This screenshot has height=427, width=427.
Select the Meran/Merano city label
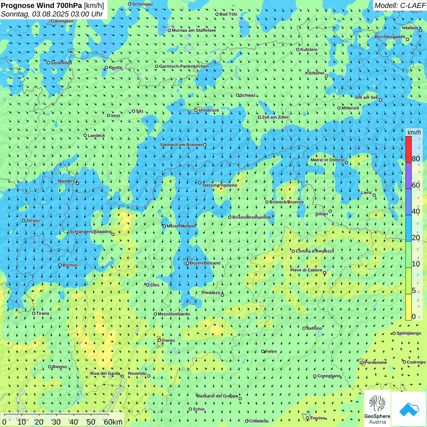pyautogui.click(x=181, y=226)
